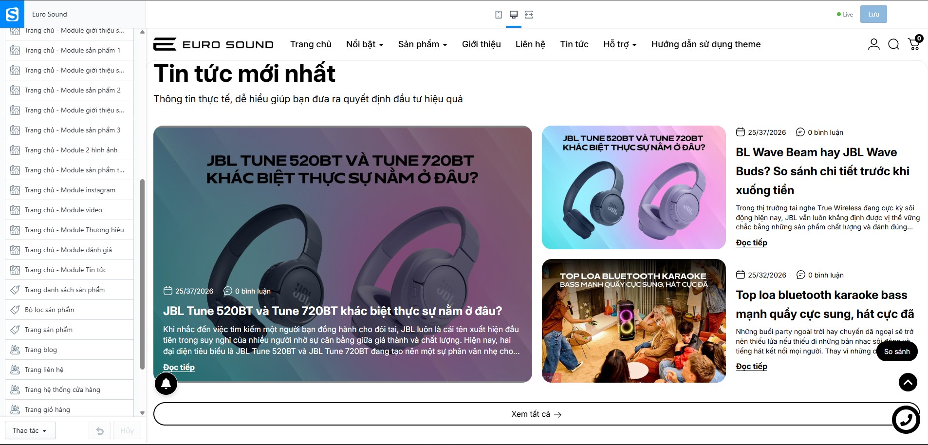Select desktop preview icon
The image size is (928, 445).
click(x=514, y=15)
